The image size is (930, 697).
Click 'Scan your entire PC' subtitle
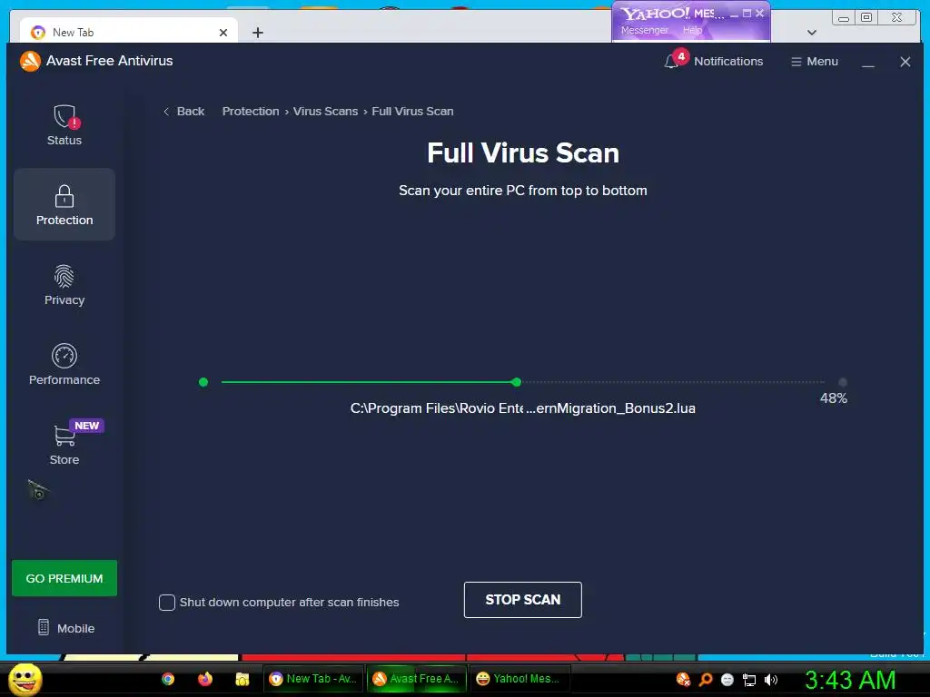click(x=522, y=191)
